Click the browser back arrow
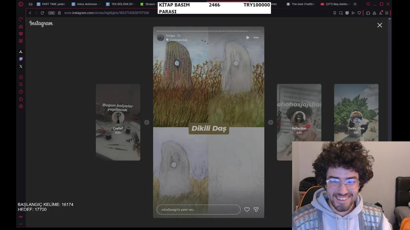The height and width of the screenshot is (230, 410). click(30, 13)
